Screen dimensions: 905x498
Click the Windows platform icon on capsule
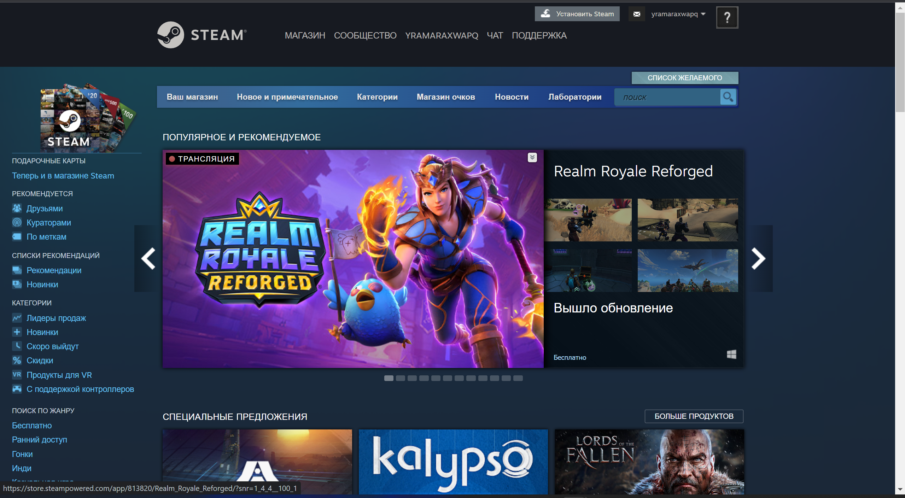(731, 355)
